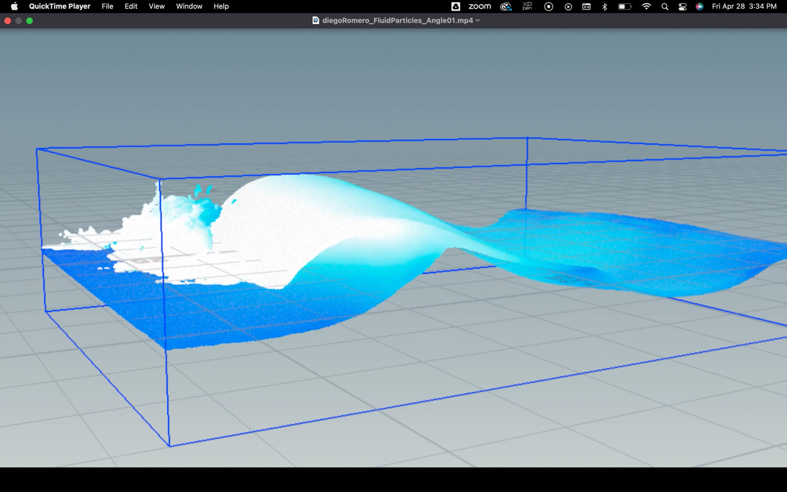Expand the dropdown next to the mp4 filename
The height and width of the screenshot is (492, 787).
click(478, 20)
